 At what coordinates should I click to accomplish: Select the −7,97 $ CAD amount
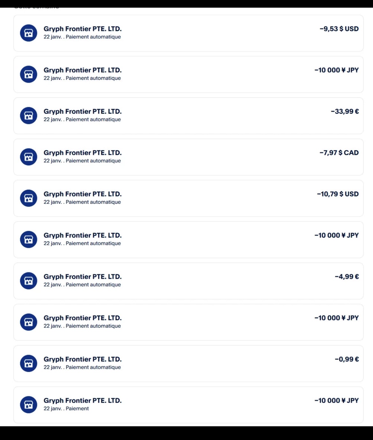(x=339, y=153)
